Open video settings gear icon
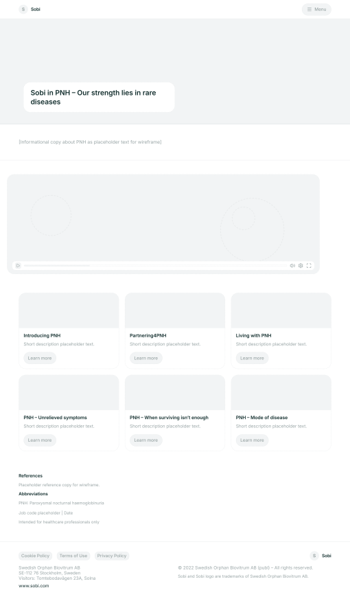This screenshot has height=599, width=350. pyautogui.click(x=301, y=266)
